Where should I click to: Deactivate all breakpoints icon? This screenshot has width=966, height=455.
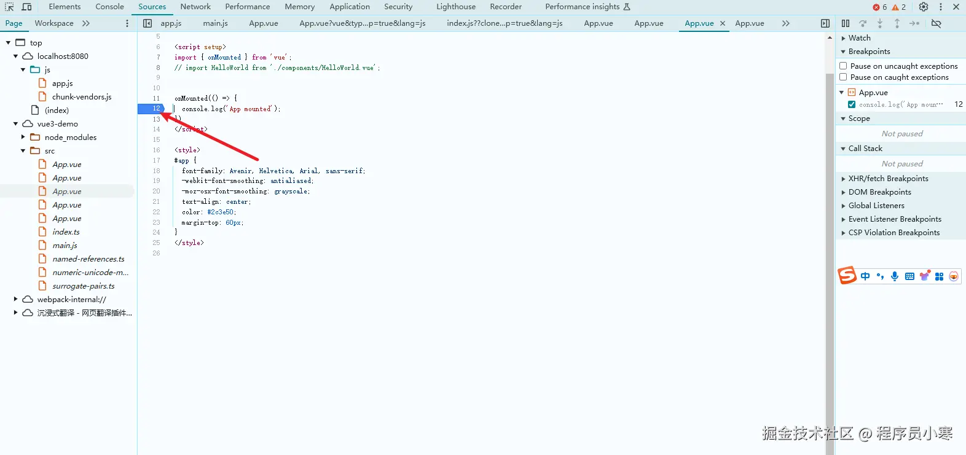936,23
